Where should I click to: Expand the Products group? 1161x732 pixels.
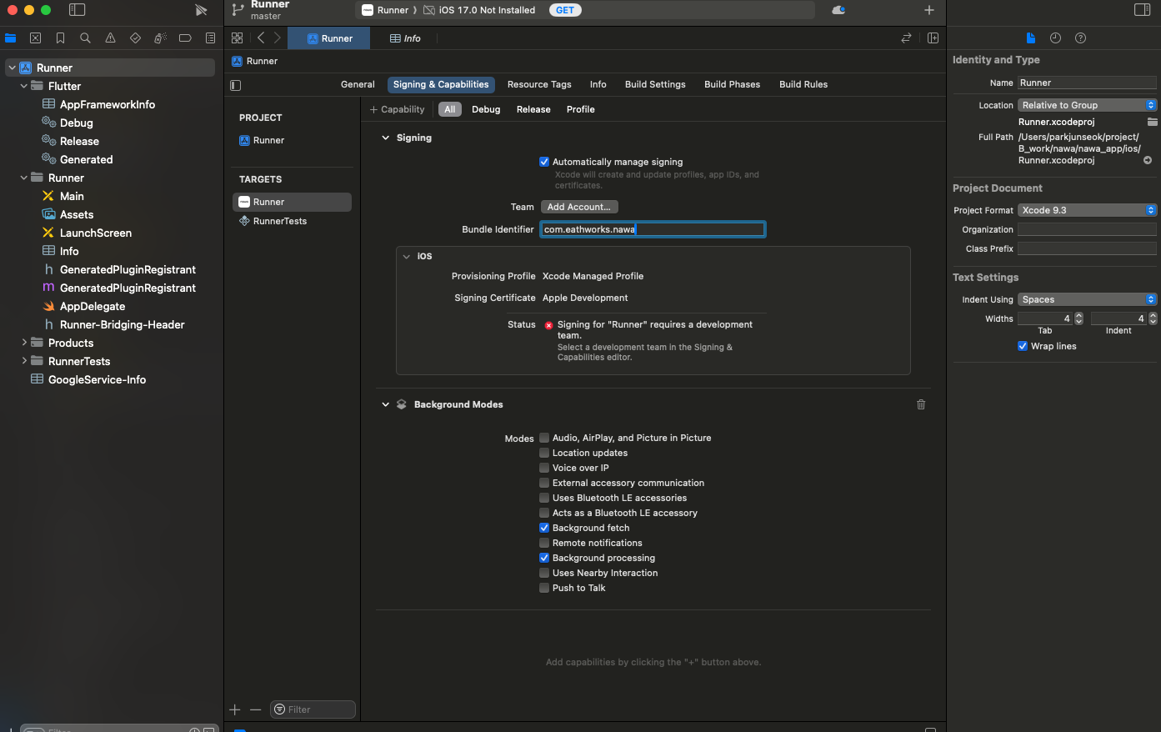23,343
